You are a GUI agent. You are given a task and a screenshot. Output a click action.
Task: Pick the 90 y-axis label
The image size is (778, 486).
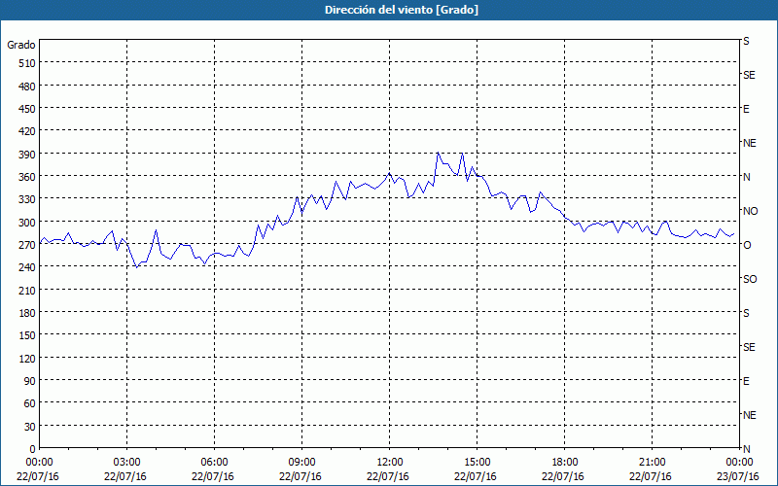[30, 381]
